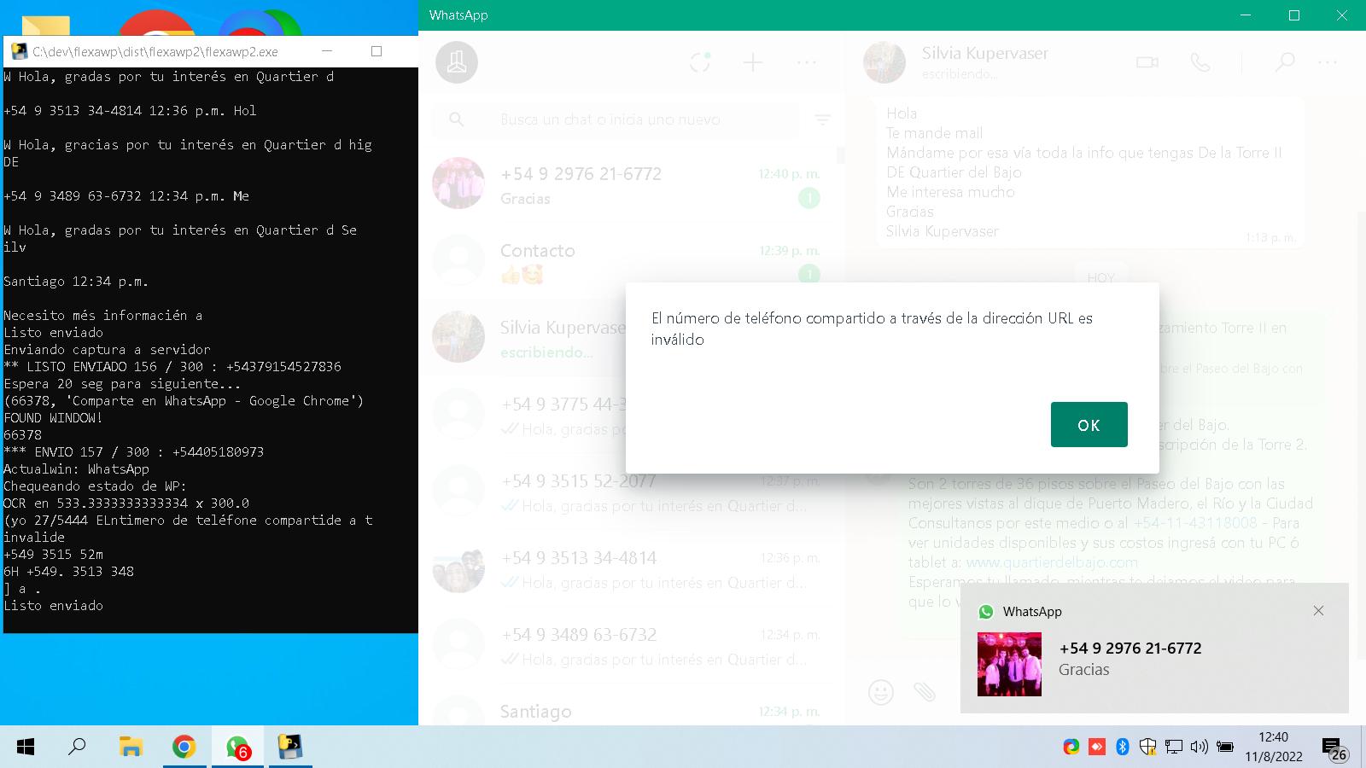The height and width of the screenshot is (768, 1366).
Task: Click unread badge on Contacto chat
Action: pyautogui.click(x=809, y=274)
